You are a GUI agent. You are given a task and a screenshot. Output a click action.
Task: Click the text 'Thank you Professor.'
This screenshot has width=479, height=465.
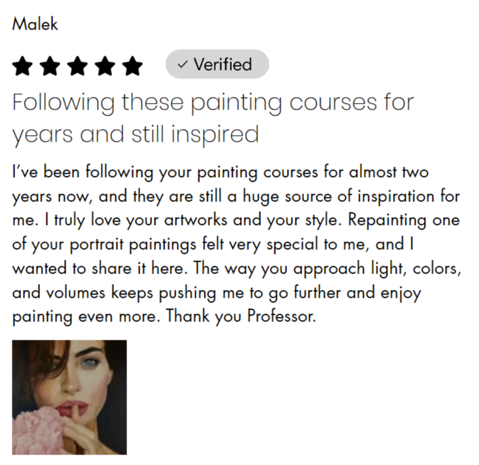pos(241,316)
